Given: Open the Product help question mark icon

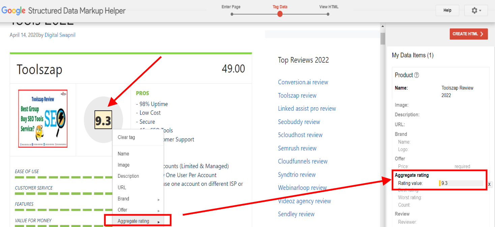Looking at the screenshot, I should pyautogui.click(x=417, y=75).
